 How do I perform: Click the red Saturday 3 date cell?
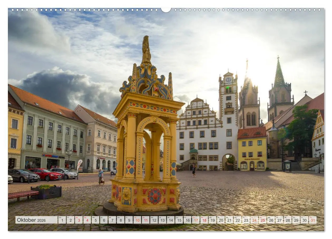point(79,220)
